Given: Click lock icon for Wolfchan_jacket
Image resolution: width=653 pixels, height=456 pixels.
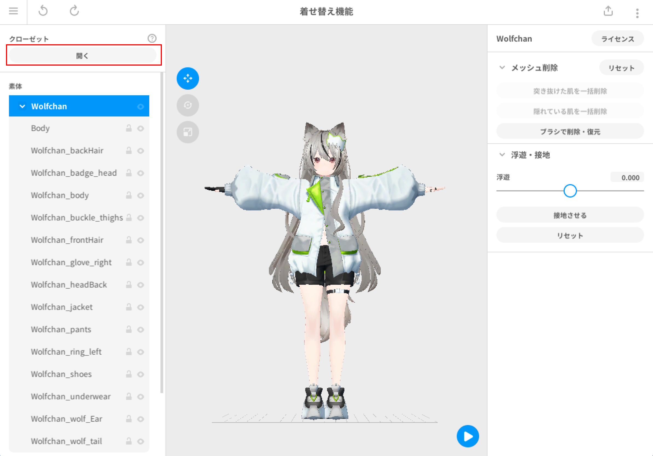Looking at the screenshot, I should 129,307.
